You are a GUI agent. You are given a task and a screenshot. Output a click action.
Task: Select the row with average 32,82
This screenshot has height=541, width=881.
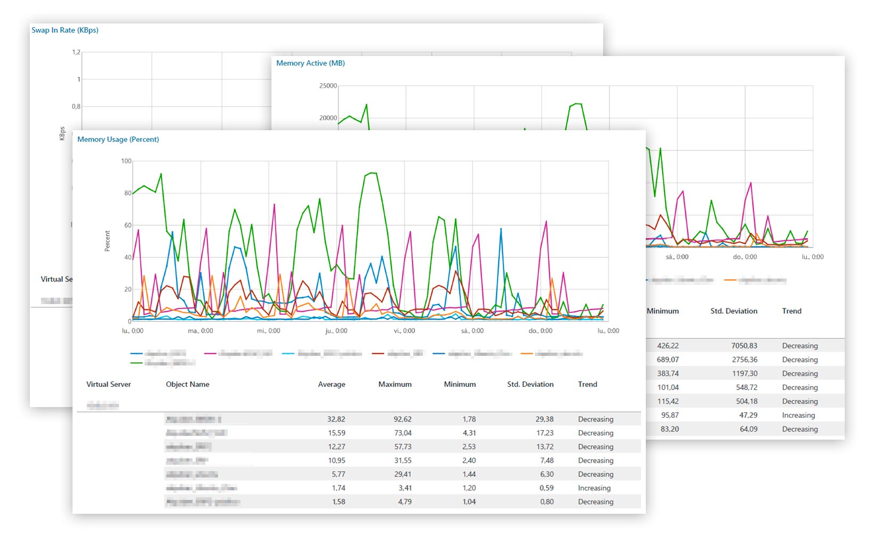coord(336,419)
